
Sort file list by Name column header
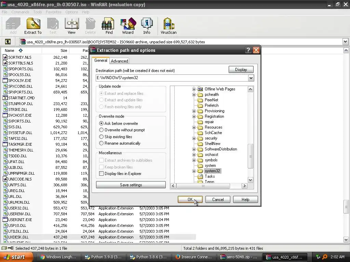[21, 50]
